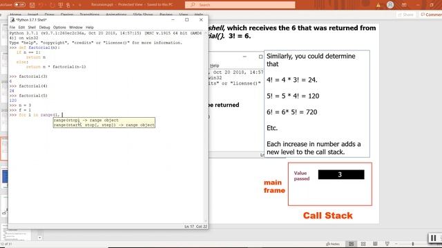Toggle the AutoSave switch in PowerPoint
The width and height of the screenshot is (442, 248).
pyautogui.click(x=19, y=5)
